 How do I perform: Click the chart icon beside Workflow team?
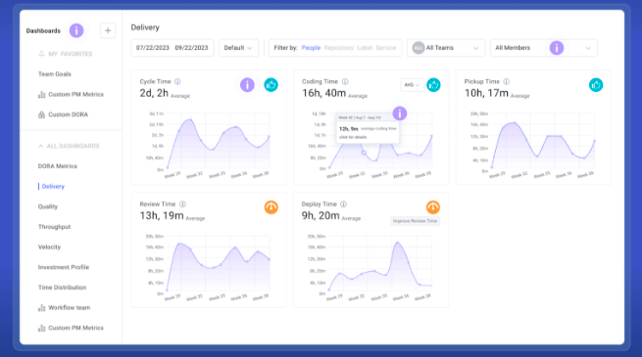coord(41,308)
